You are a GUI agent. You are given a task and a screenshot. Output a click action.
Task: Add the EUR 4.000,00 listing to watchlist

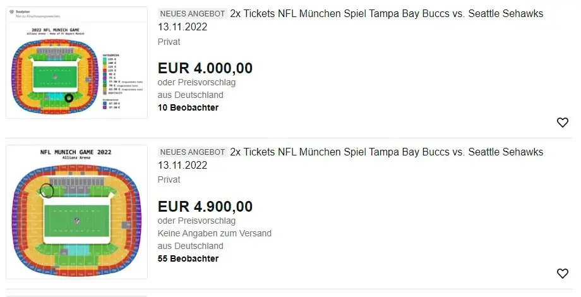click(x=562, y=123)
